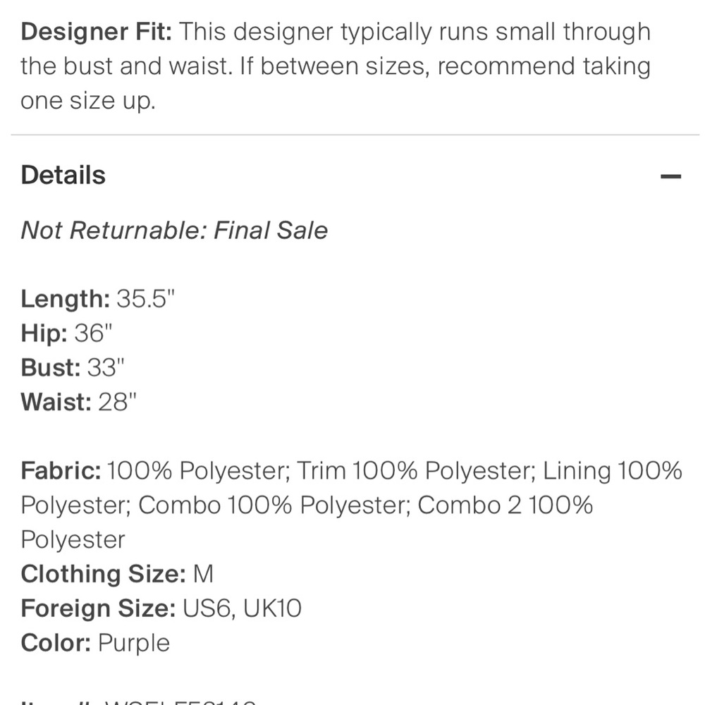The height and width of the screenshot is (705, 705).
Task: Select the Waist label
Action: pos(56,402)
